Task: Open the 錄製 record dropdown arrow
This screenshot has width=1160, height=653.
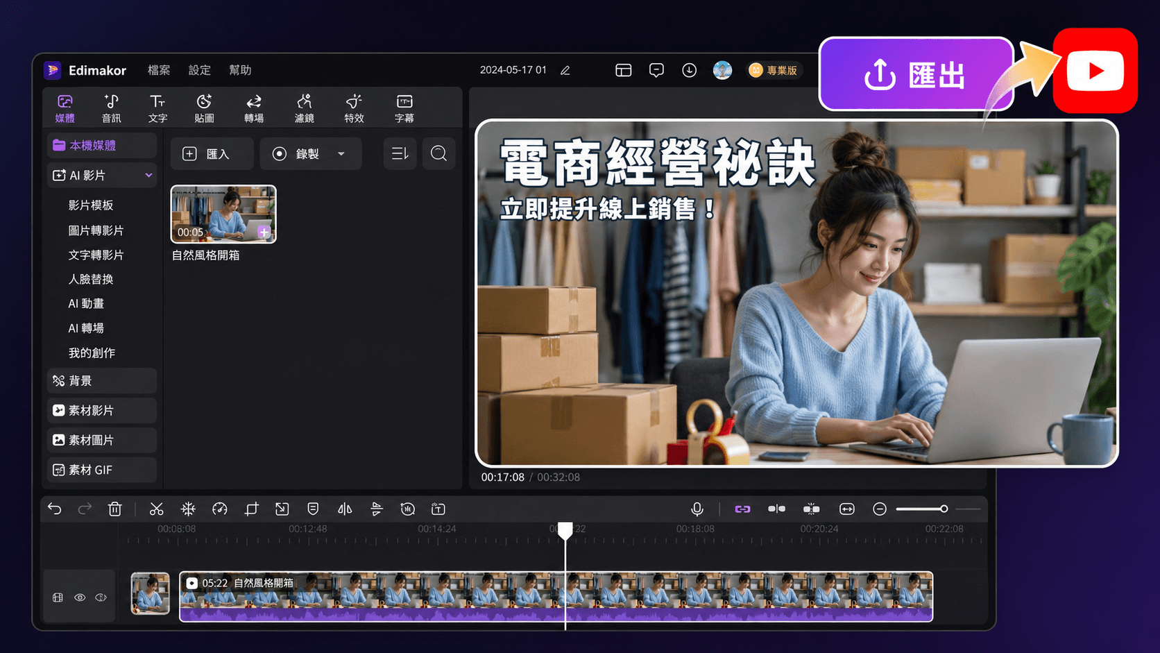Action: pyautogui.click(x=341, y=153)
